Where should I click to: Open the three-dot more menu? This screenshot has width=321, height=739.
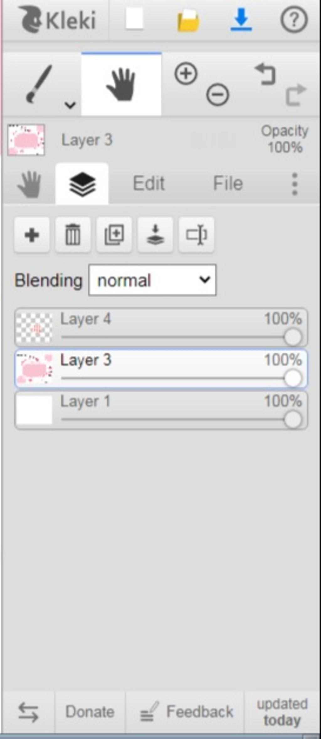294,184
